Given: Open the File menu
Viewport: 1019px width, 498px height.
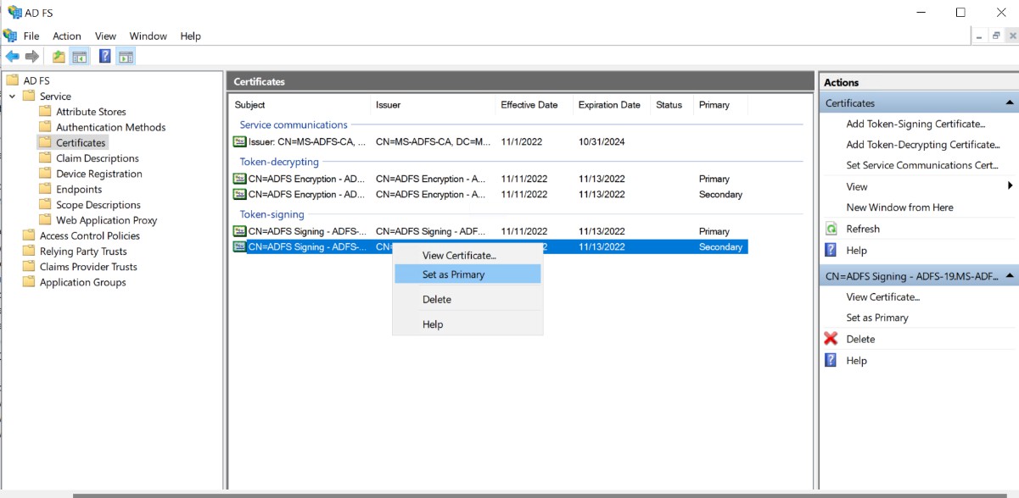Looking at the screenshot, I should [31, 36].
